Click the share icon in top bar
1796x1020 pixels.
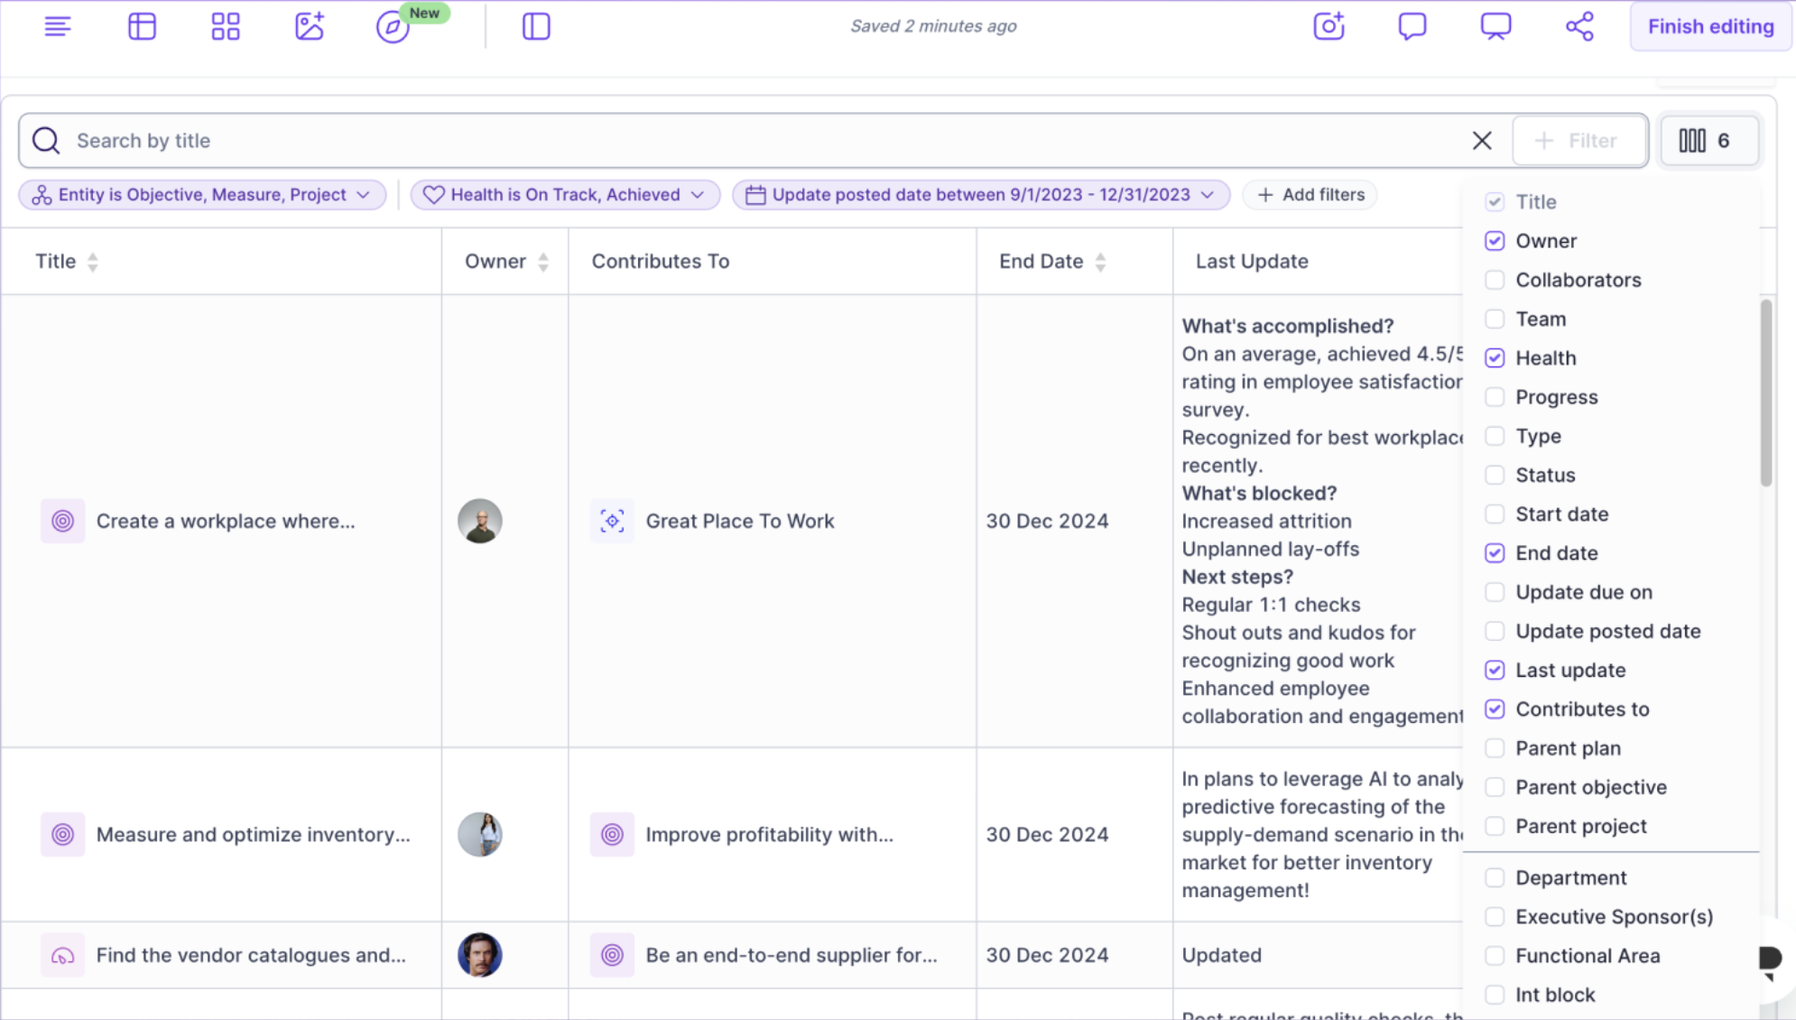(x=1579, y=26)
